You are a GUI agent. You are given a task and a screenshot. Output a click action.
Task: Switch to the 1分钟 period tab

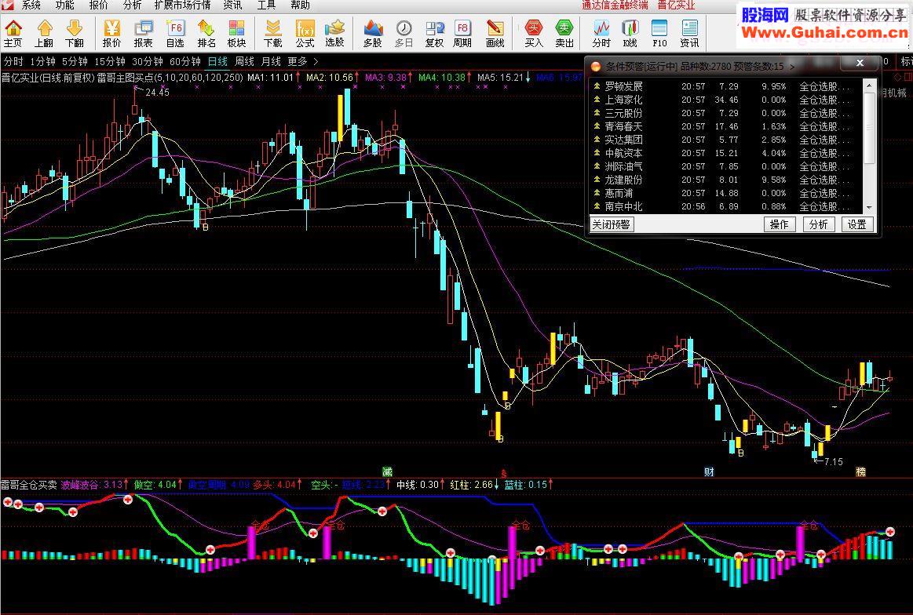click(x=42, y=62)
